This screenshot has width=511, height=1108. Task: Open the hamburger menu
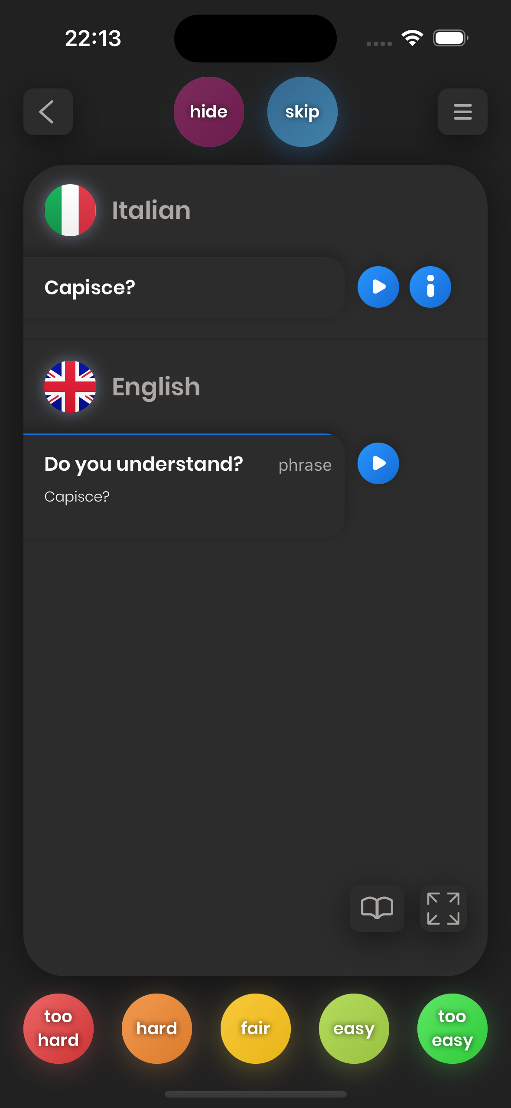[x=462, y=112]
